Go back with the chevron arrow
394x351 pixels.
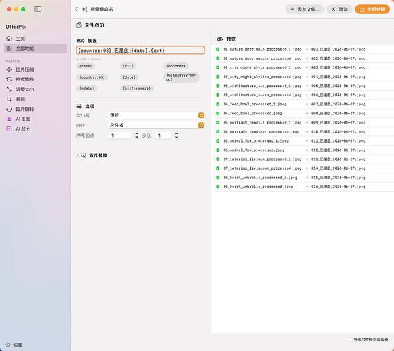click(76, 9)
